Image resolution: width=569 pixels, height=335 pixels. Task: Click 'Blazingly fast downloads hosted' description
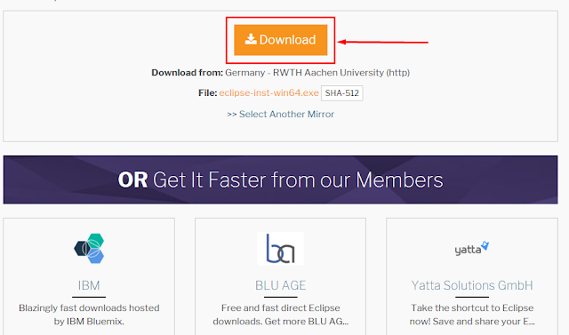[x=89, y=307]
